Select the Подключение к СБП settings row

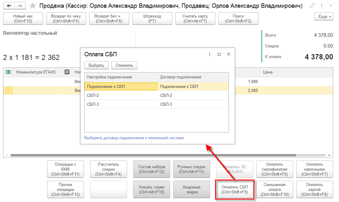(121, 86)
